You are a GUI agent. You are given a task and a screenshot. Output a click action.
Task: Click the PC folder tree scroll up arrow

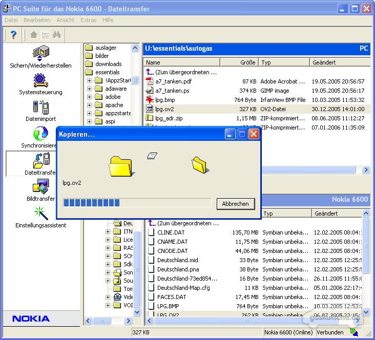point(135,48)
